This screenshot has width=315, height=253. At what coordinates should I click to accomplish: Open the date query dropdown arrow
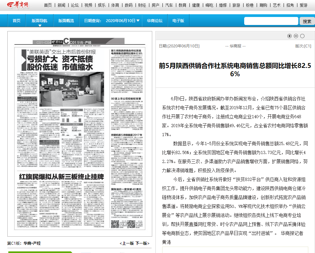click(138, 20)
